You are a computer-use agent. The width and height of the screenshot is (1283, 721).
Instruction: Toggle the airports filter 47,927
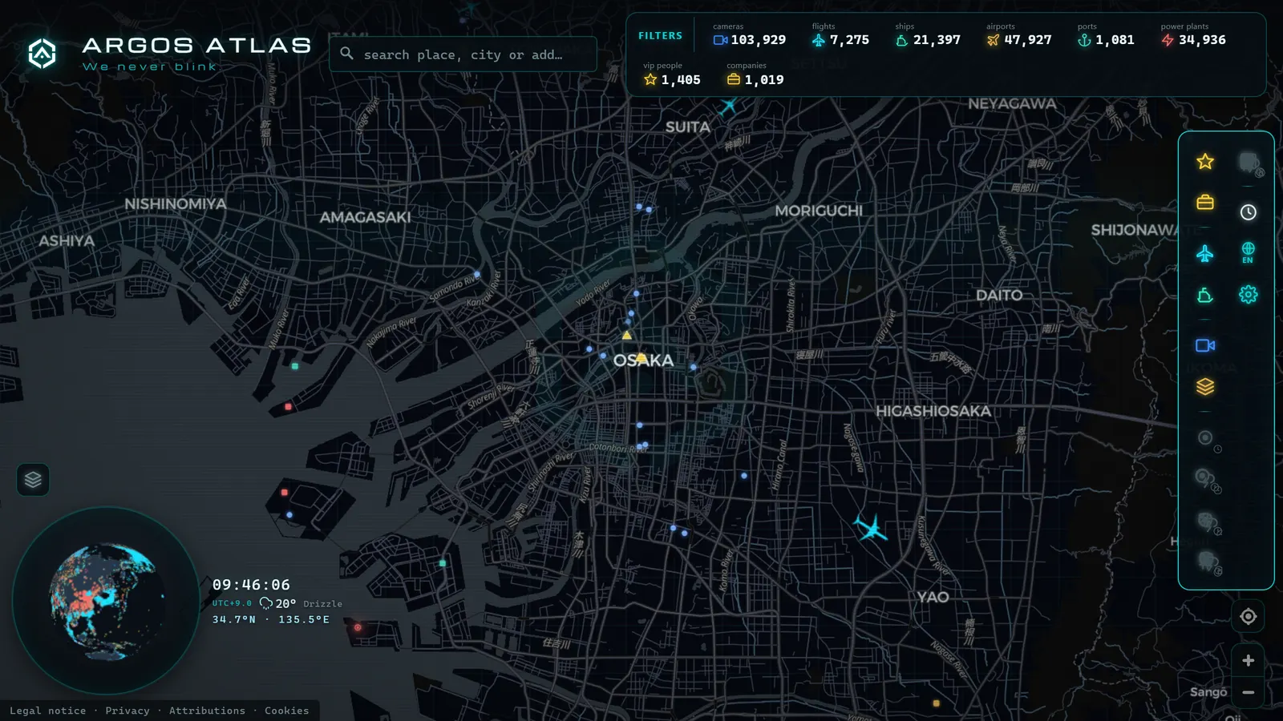1018,34
